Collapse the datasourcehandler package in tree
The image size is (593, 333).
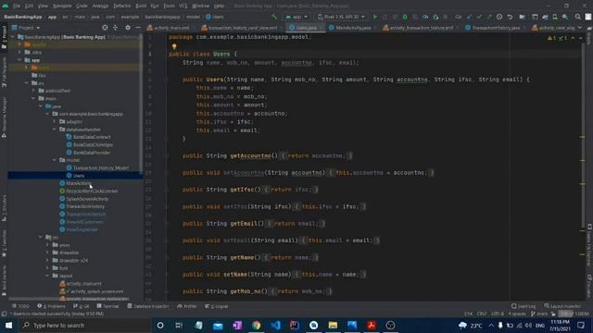[x=54, y=129]
